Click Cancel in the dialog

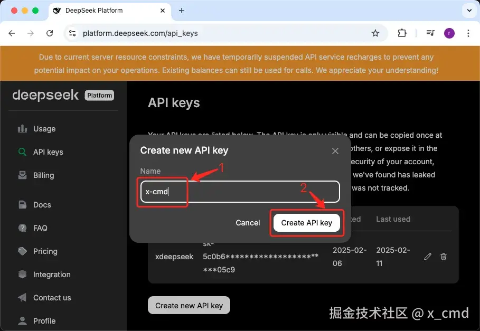pyautogui.click(x=248, y=223)
